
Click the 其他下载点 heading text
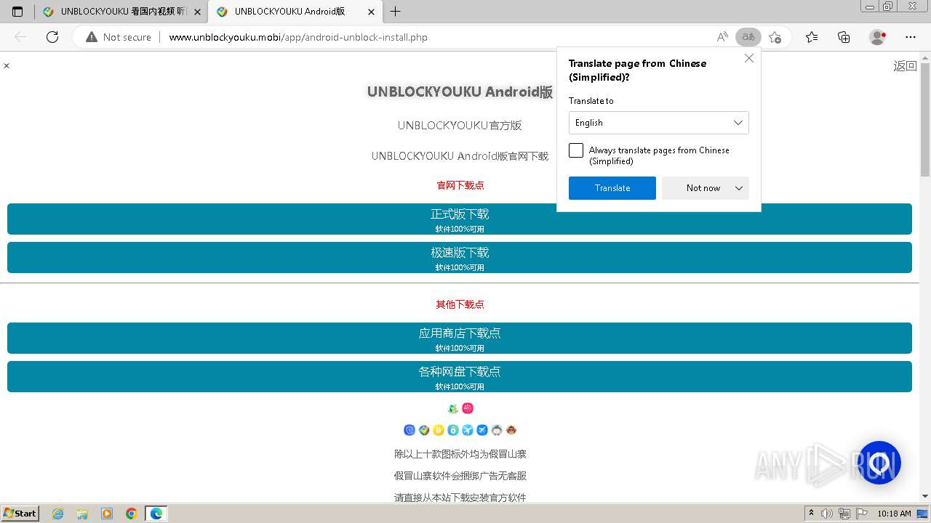tap(460, 304)
